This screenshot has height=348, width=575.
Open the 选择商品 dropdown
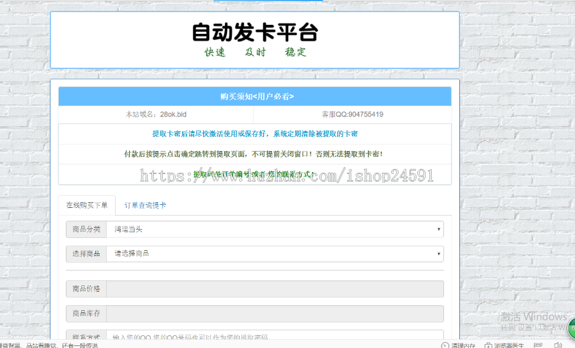[275, 254]
